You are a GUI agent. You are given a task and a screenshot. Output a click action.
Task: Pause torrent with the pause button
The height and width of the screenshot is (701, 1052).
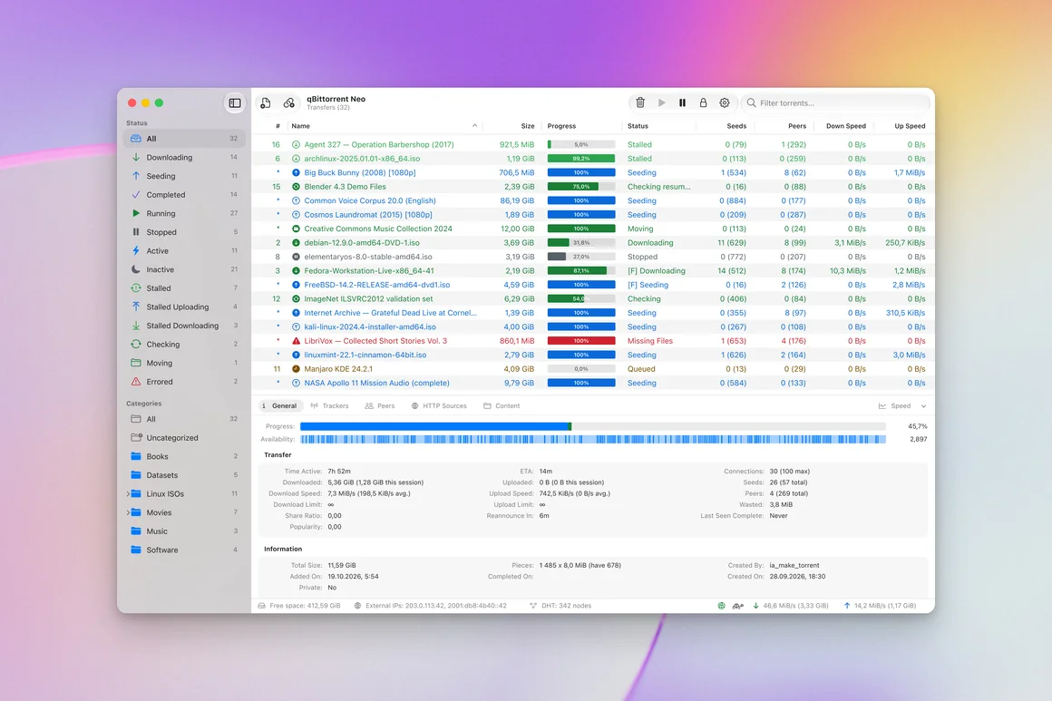coord(682,102)
